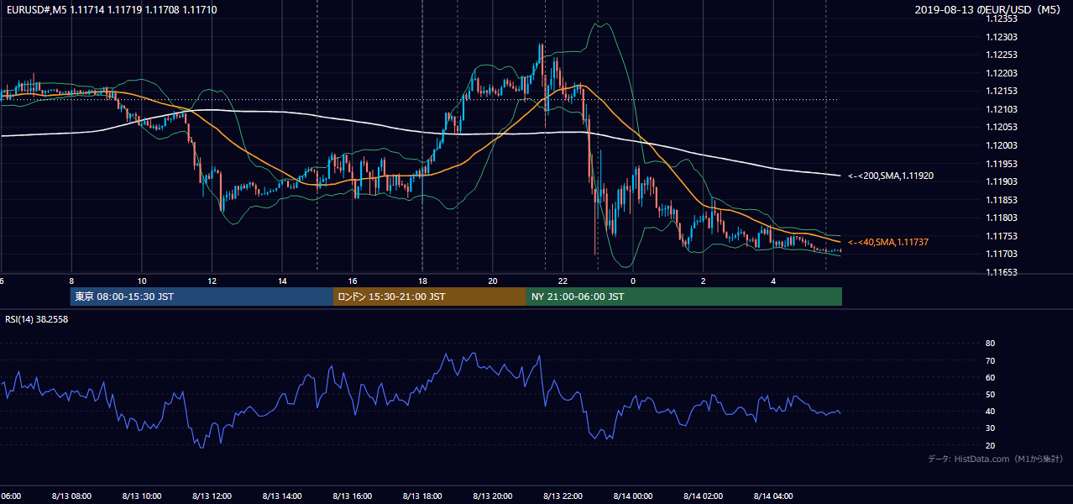Click price axis value 1.12003

click(1002, 145)
